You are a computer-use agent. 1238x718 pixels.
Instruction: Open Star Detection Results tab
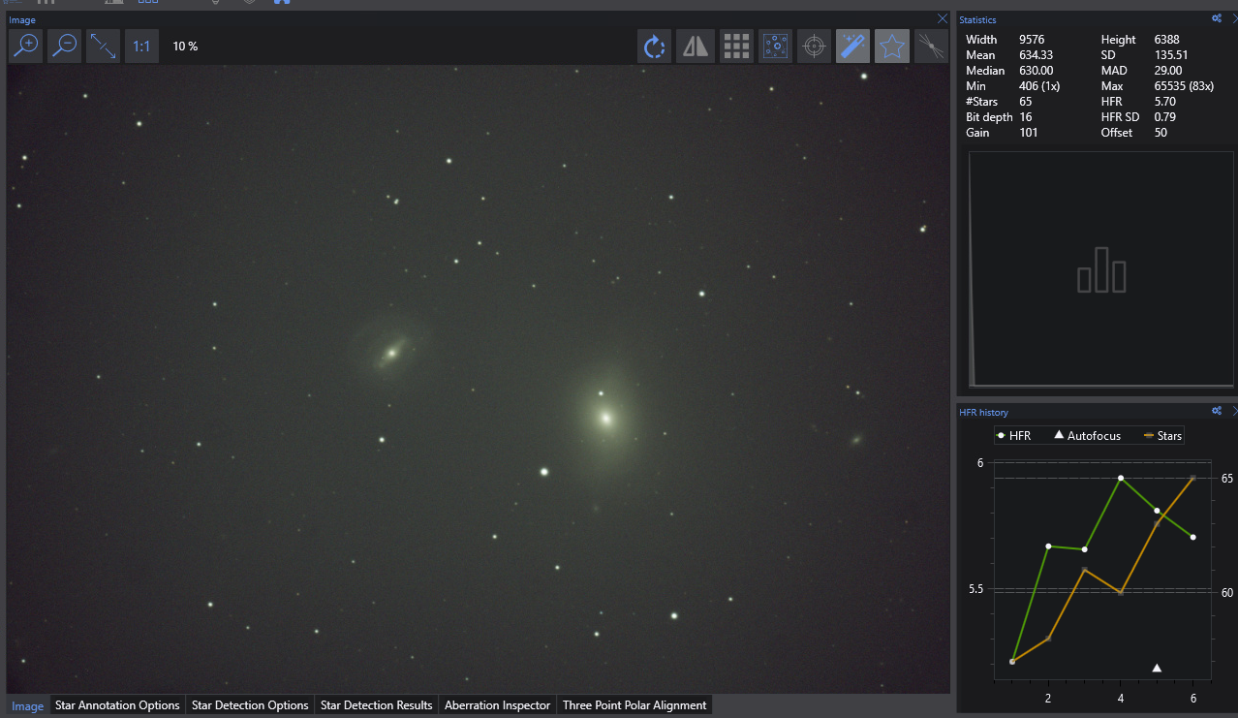coord(376,705)
